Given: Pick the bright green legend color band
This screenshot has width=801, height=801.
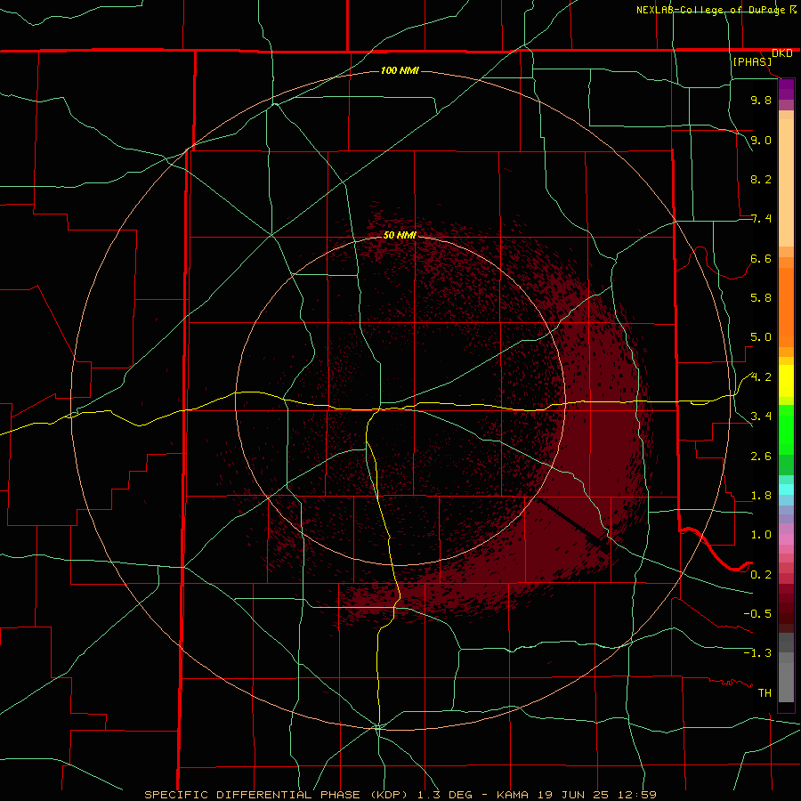Looking at the screenshot, I should (x=786, y=430).
